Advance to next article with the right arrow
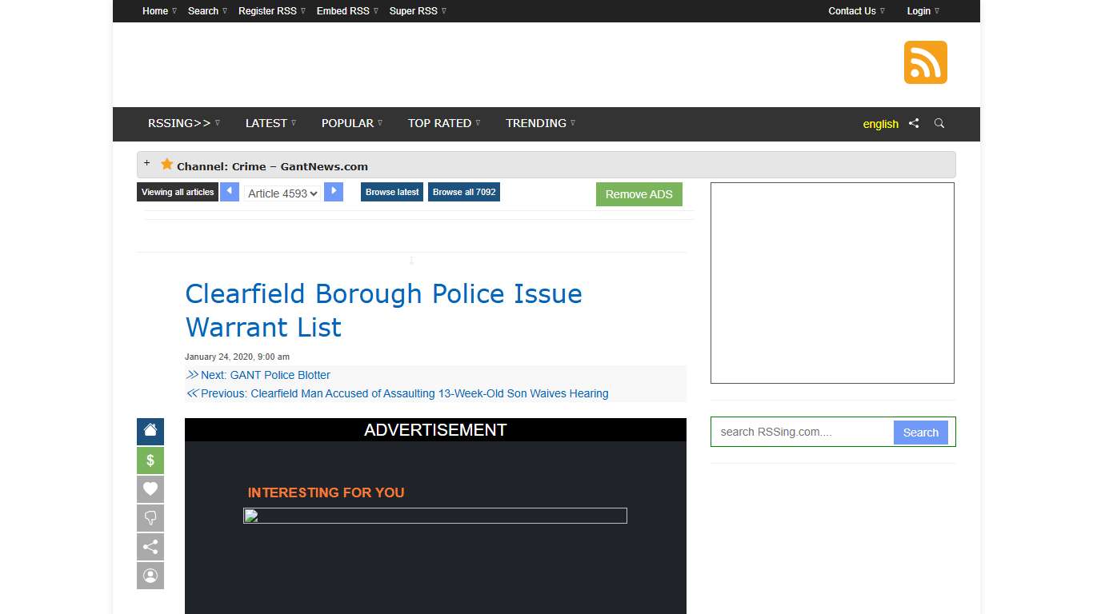The width and height of the screenshot is (1093, 614). coord(334,192)
